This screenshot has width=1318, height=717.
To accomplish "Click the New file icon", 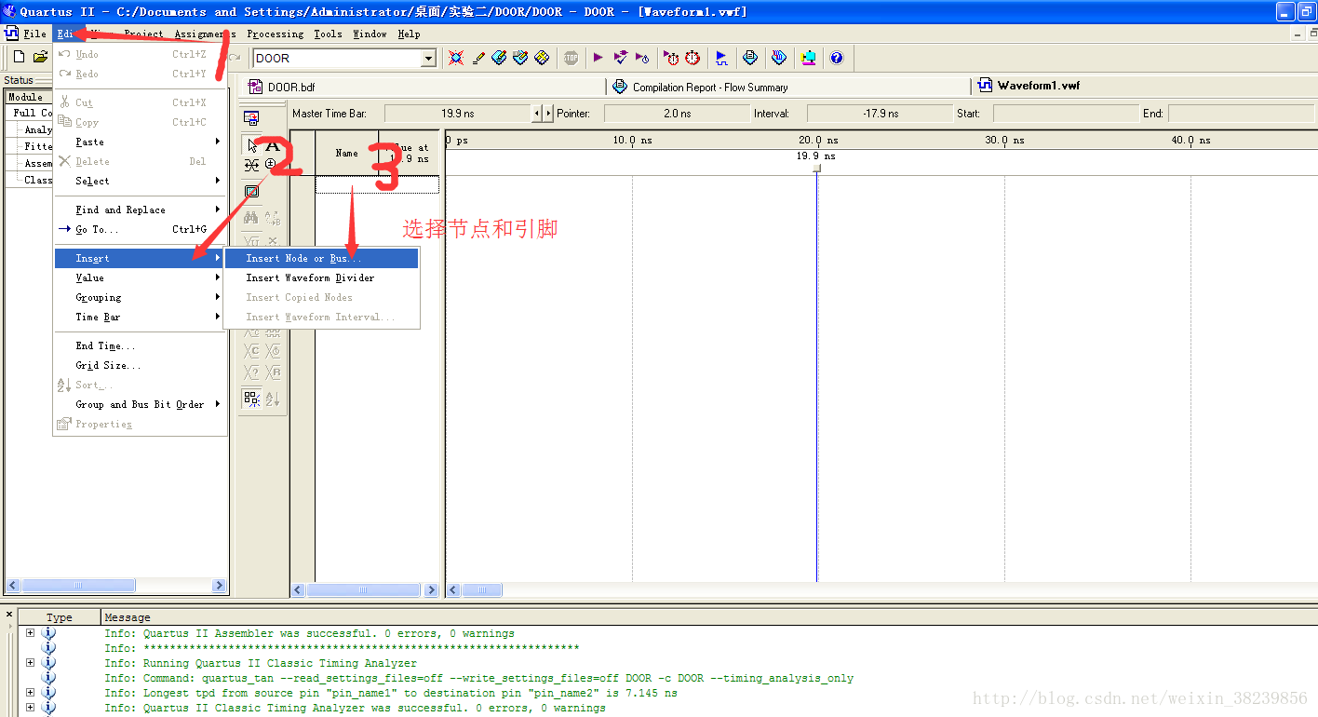I will pyautogui.click(x=19, y=58).
